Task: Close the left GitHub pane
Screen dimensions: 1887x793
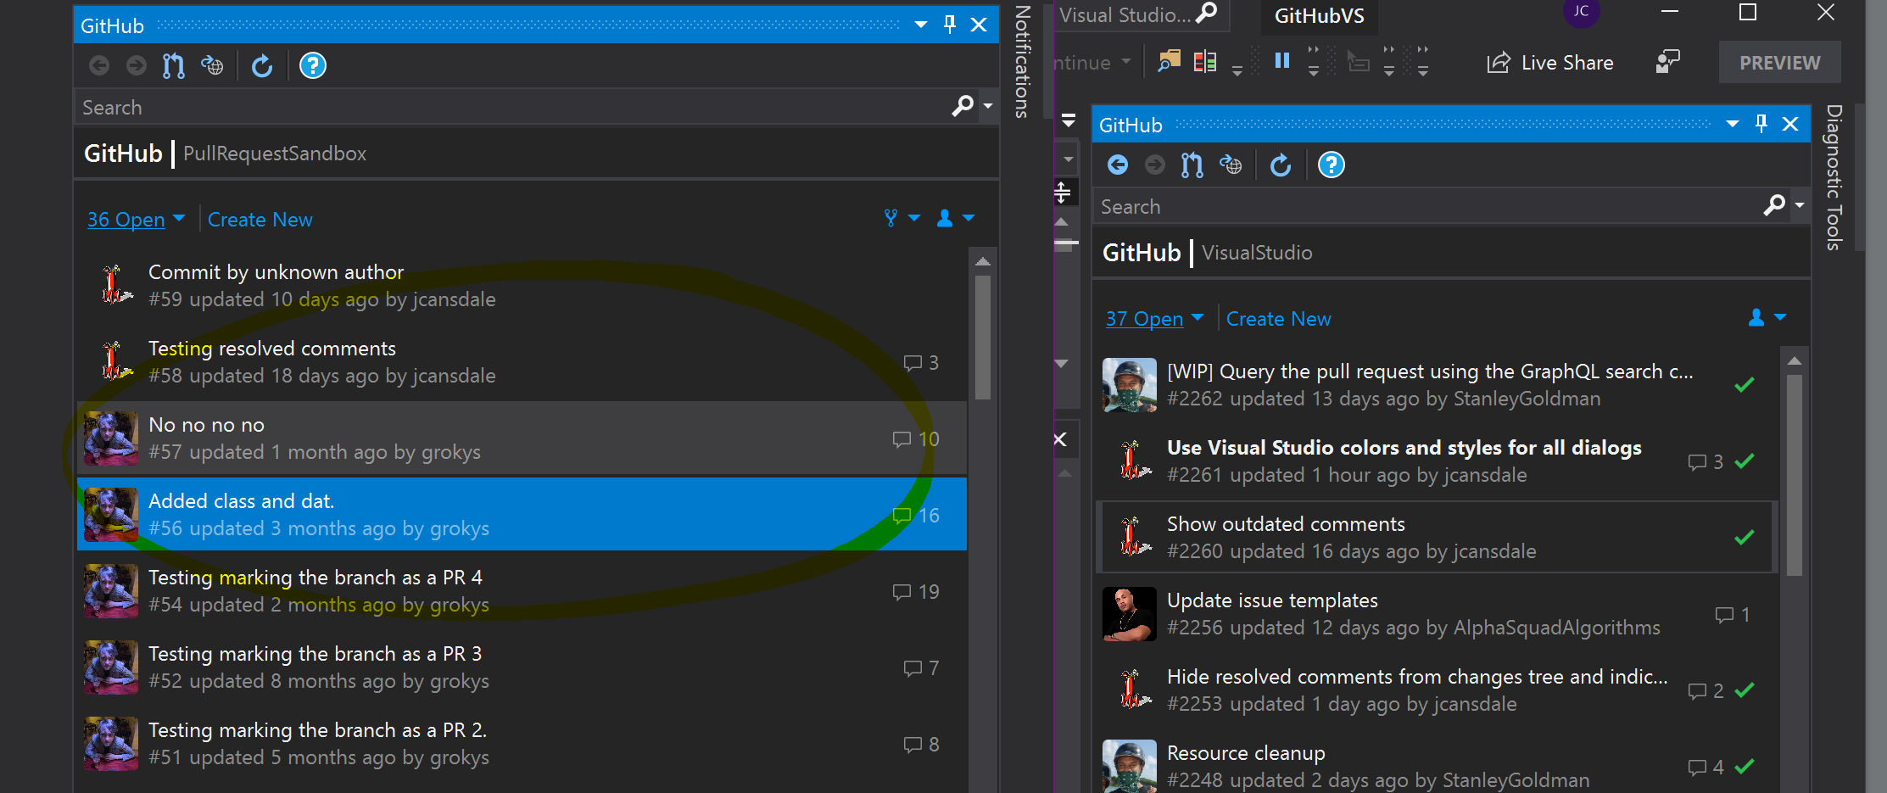Action: pos(979,25)
